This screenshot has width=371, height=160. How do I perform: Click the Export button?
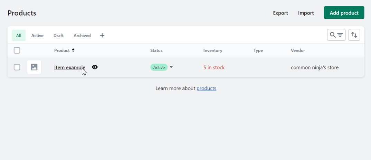[x=280, y=13]
